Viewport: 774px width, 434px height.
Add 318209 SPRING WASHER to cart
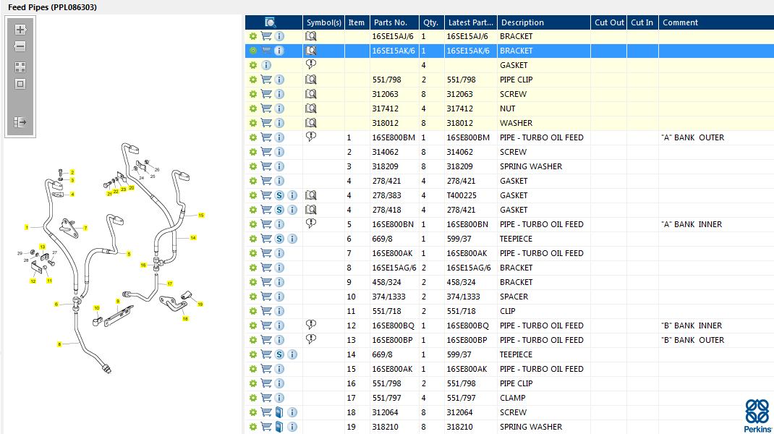coord(266,166)
